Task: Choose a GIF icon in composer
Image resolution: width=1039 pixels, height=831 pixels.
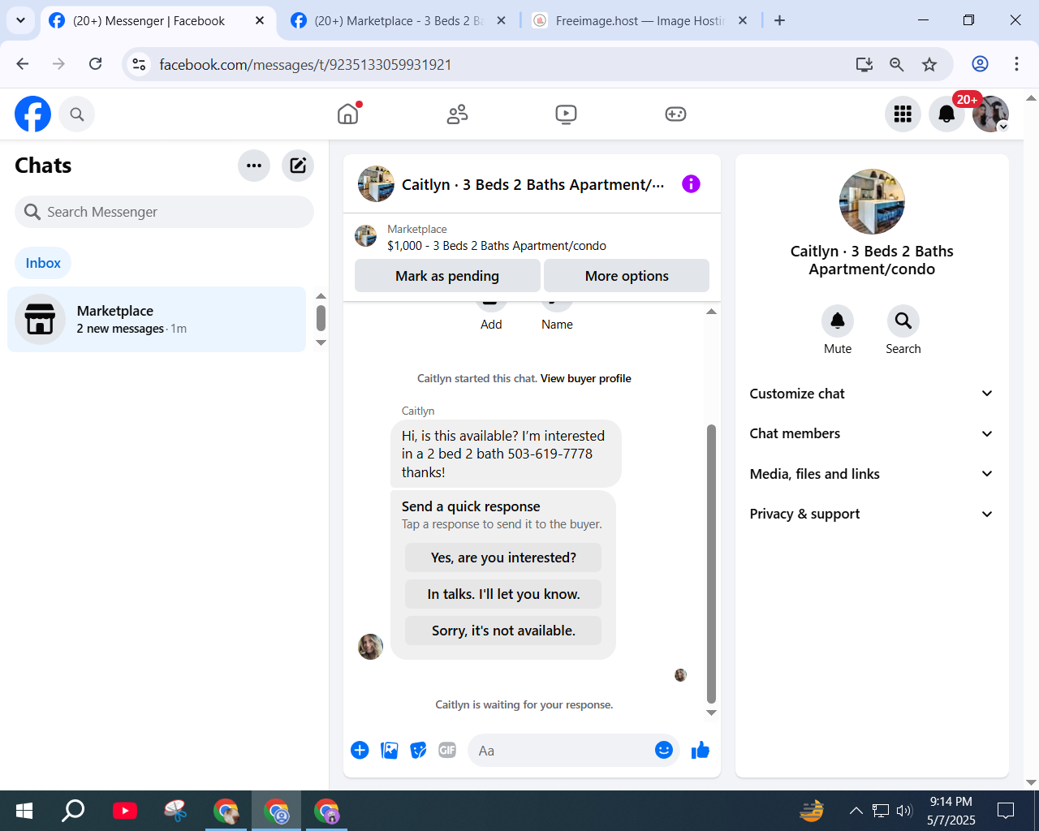Action: [447, 751]
